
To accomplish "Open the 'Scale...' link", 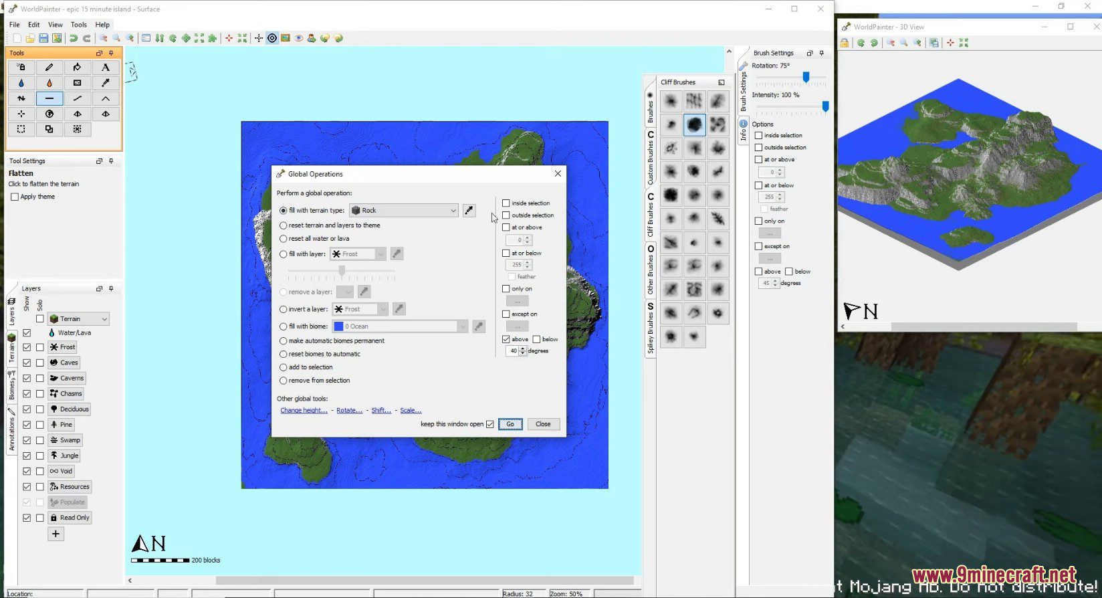I will click(x=411, y=411).
